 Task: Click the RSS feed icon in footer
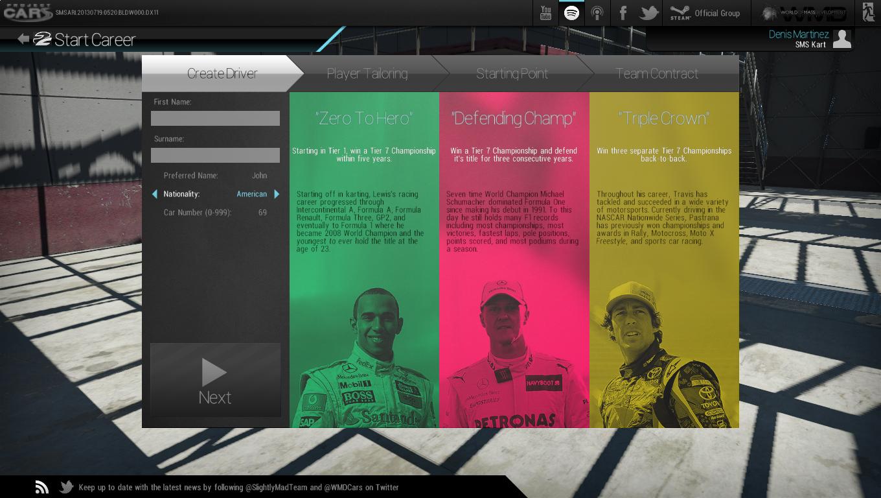[x=42, y=487]
